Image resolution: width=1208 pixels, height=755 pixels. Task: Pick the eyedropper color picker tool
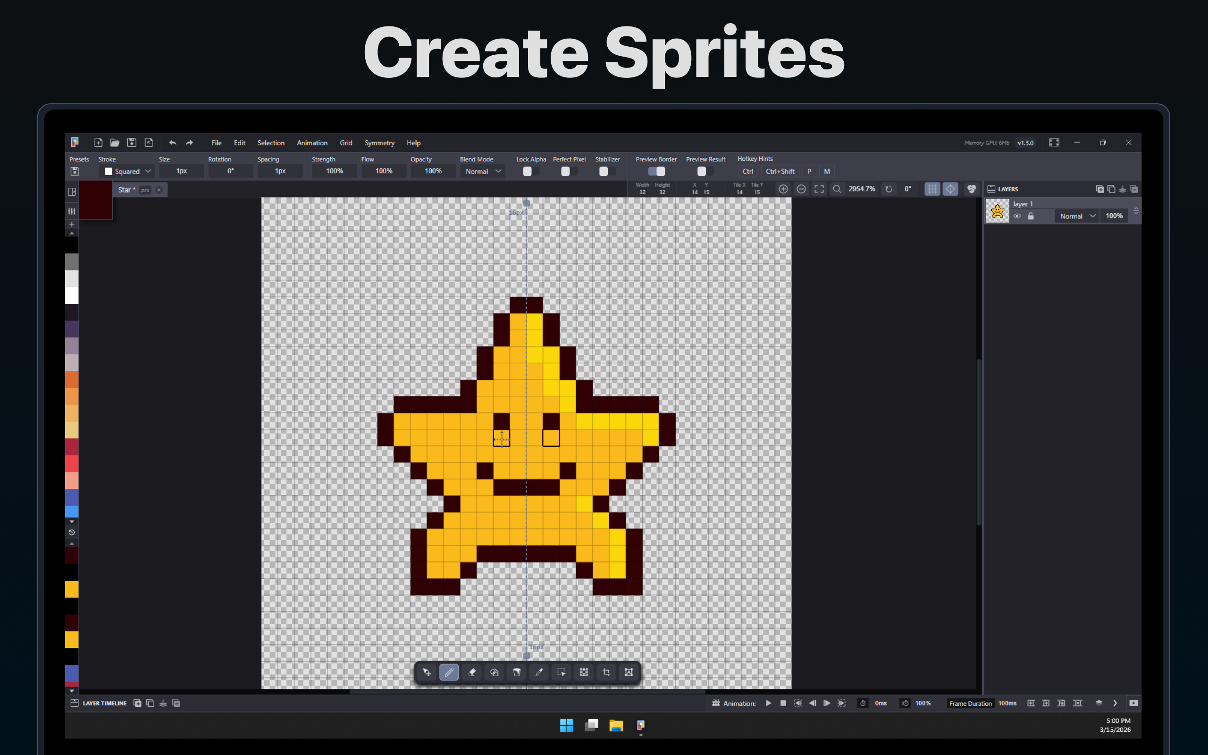(x=539, y=672)
